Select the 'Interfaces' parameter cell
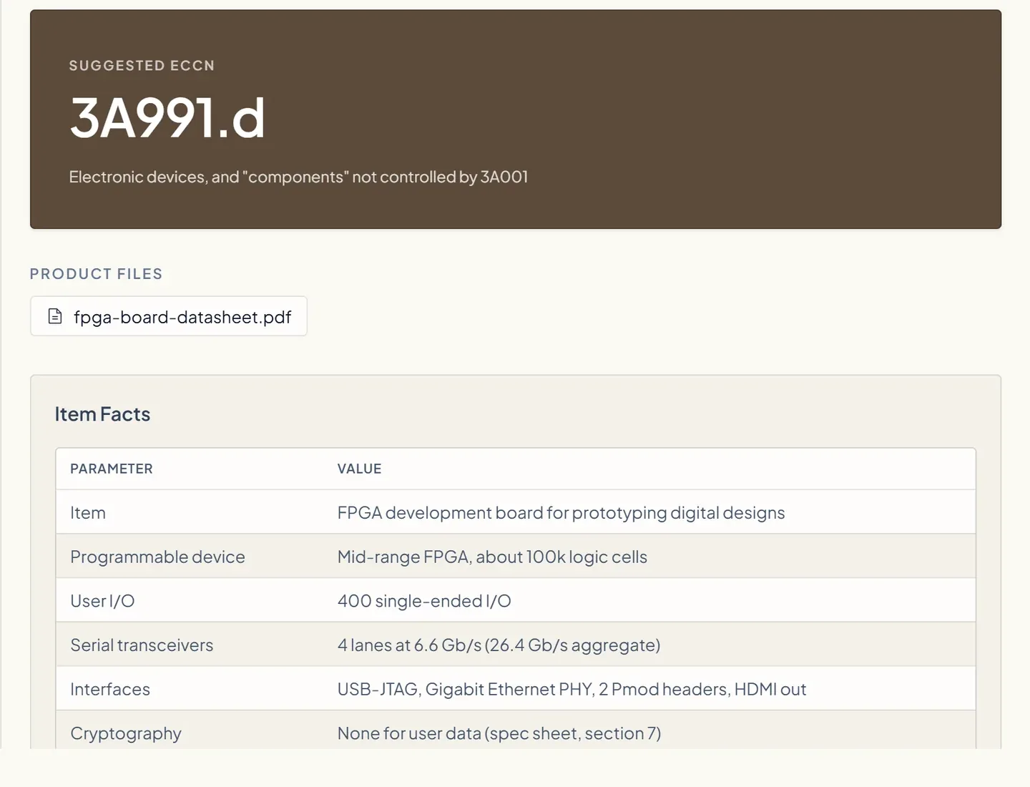Image resolution: width=1030 pixels, height=787 pixels. click(x=110, y=690)
